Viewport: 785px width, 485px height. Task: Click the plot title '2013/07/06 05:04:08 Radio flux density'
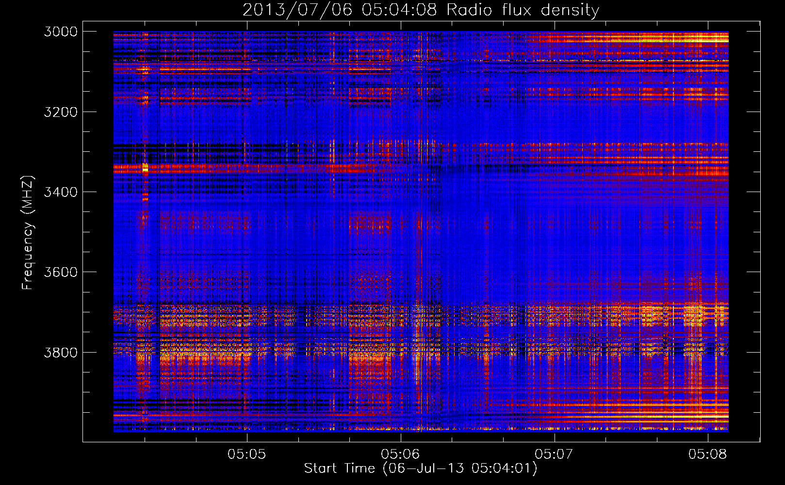coord(421,10)
